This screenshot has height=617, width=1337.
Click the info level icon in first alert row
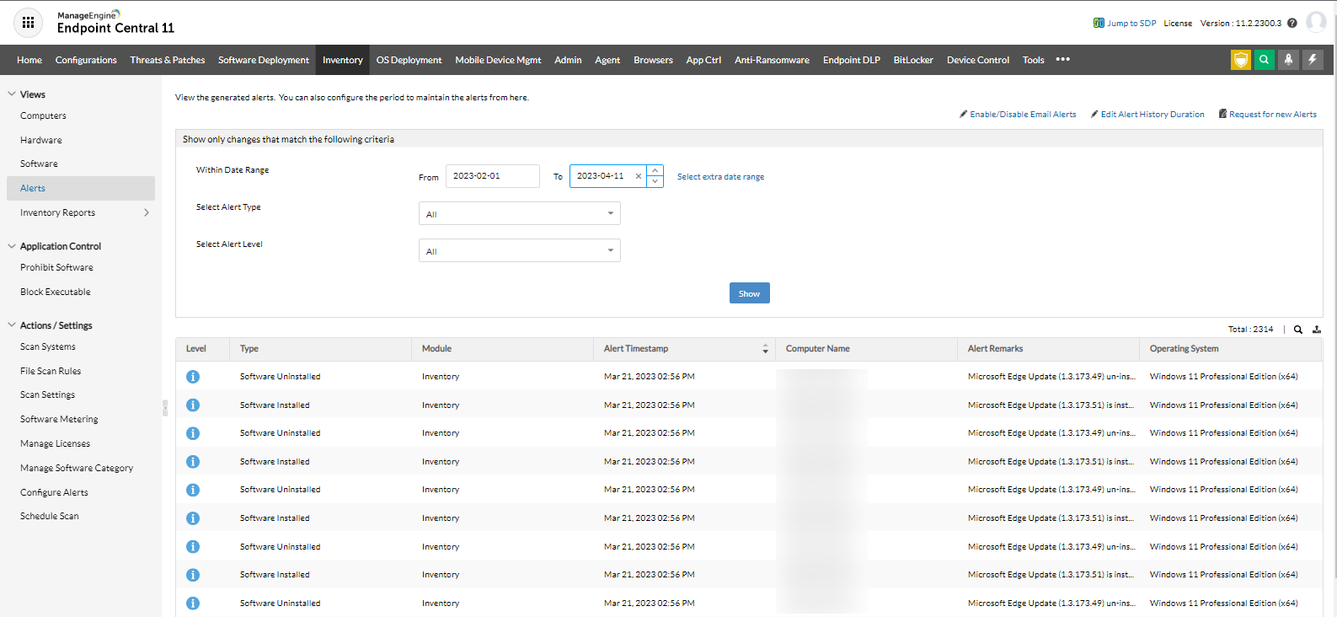click(193, 377)
